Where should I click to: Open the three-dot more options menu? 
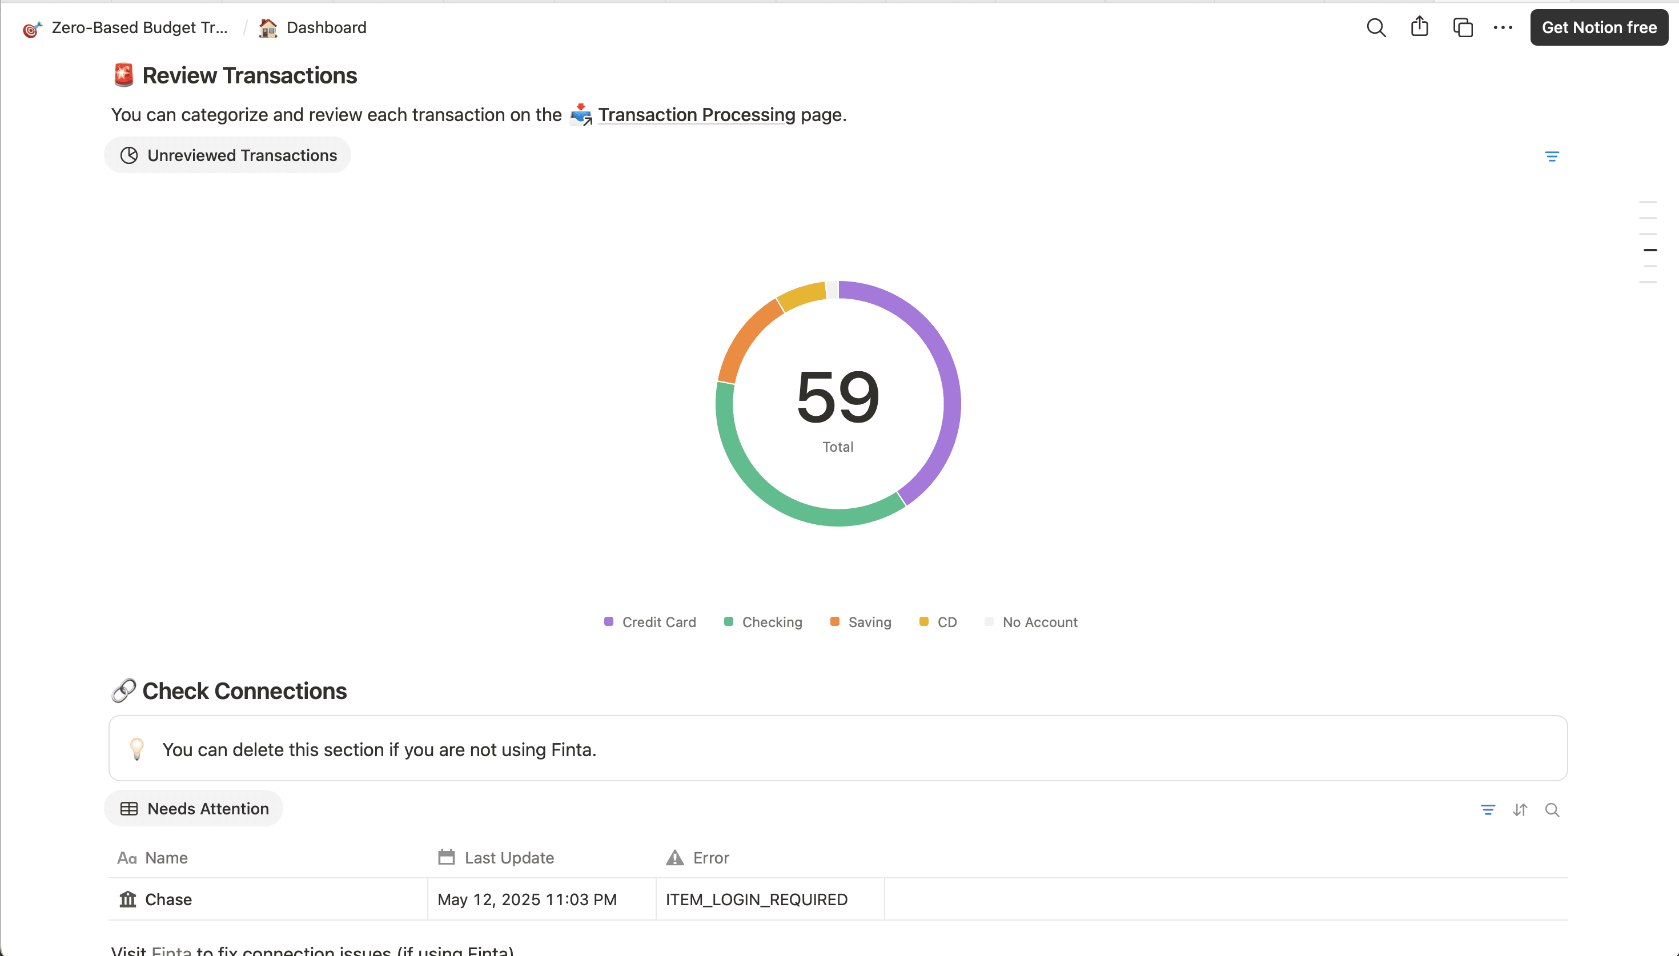coord(1503,27)
